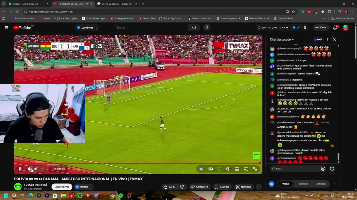
Task: Save video with Guardar
Action: [222, 187]
